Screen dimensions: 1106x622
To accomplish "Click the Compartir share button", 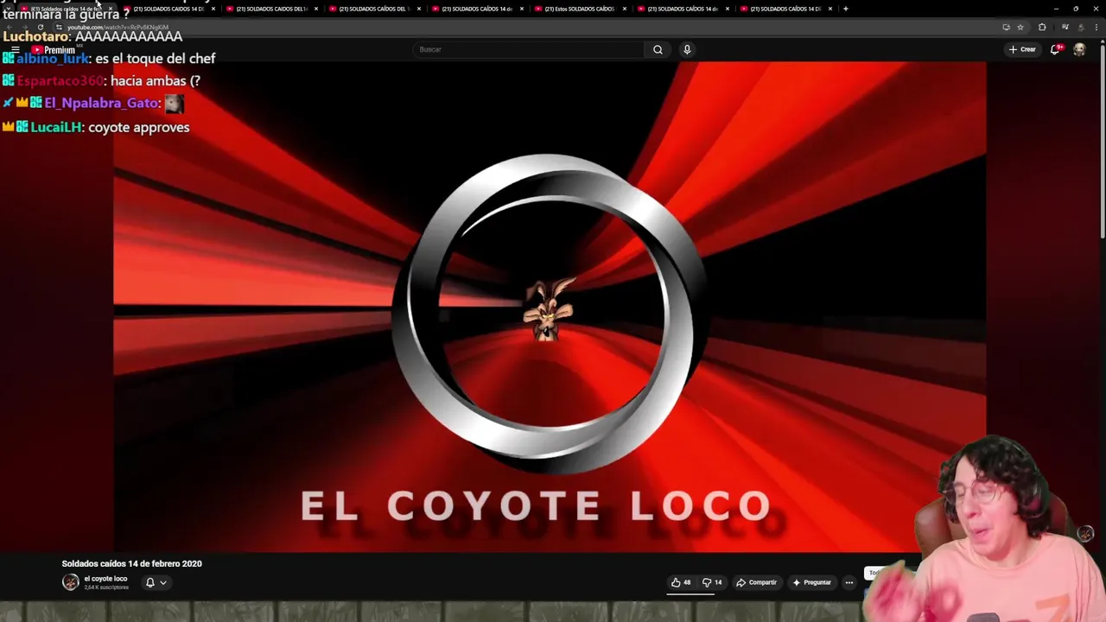I will 756,582.
